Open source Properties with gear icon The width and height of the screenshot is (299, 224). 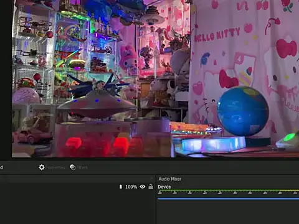(x=52, y=167)
